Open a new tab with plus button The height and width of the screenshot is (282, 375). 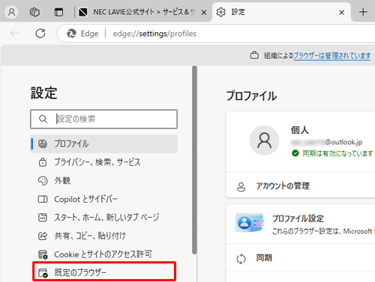coord(363,12)
